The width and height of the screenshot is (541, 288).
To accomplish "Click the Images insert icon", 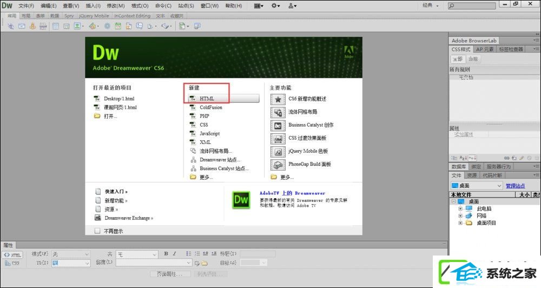I will pyautogui.click(x=77, y=26).
